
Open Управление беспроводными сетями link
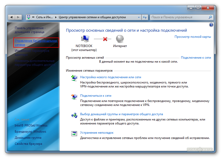coord(36,43)
